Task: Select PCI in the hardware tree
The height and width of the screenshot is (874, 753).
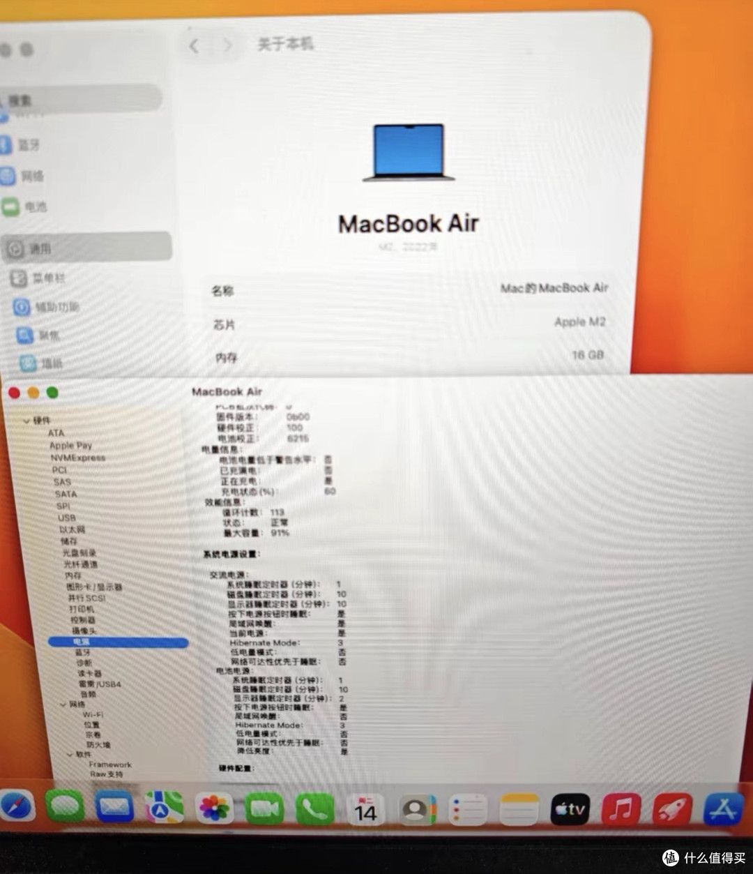Action: [x=59, y=470]
